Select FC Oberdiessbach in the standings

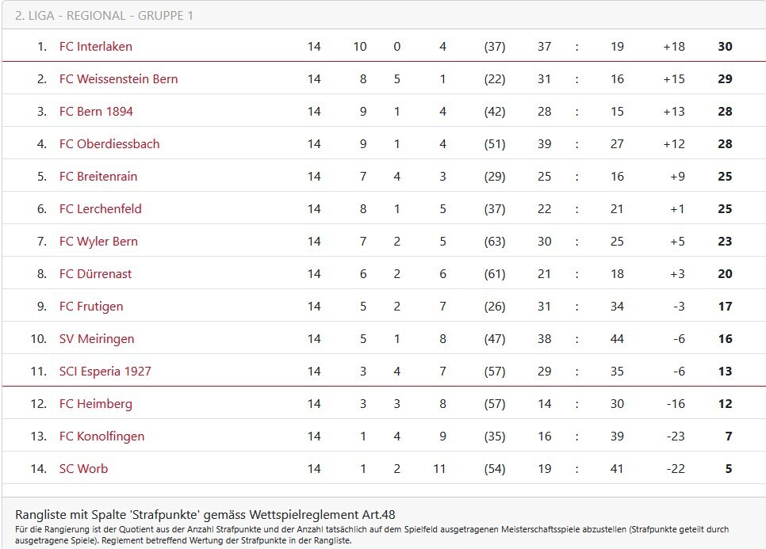[109, 144]
